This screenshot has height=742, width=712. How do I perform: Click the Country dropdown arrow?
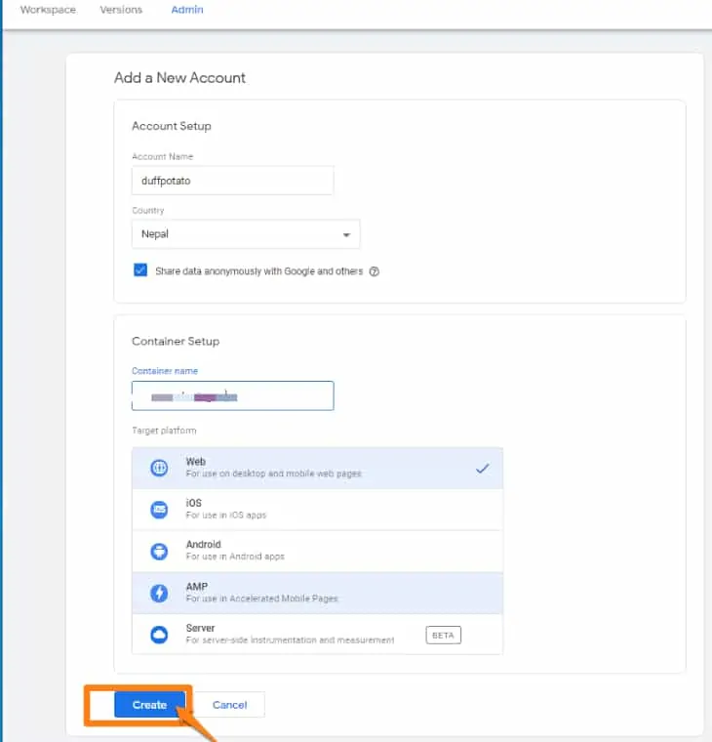[346, 235]
